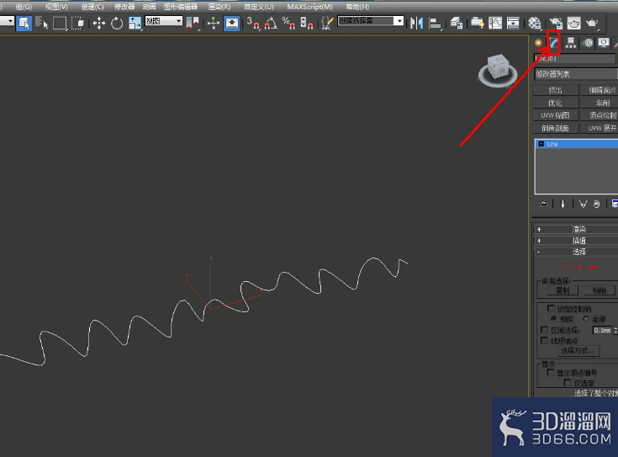Click Remove Modifier from stack icon

(x=596, y=204)
